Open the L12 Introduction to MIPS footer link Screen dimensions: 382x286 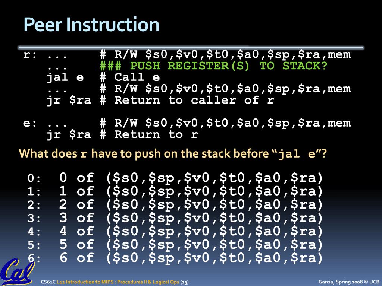(x=118, y=282)
